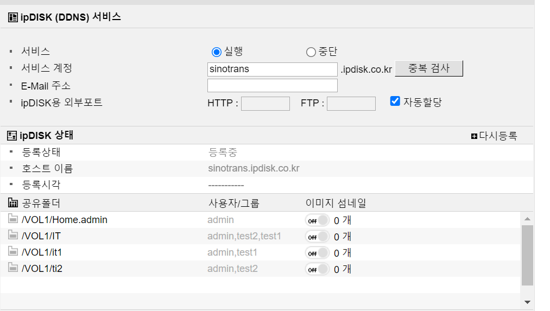Click the folder list scrollbar thumb
The width and height of the screenshot is (550, 311).
click(x=527, y=255)
